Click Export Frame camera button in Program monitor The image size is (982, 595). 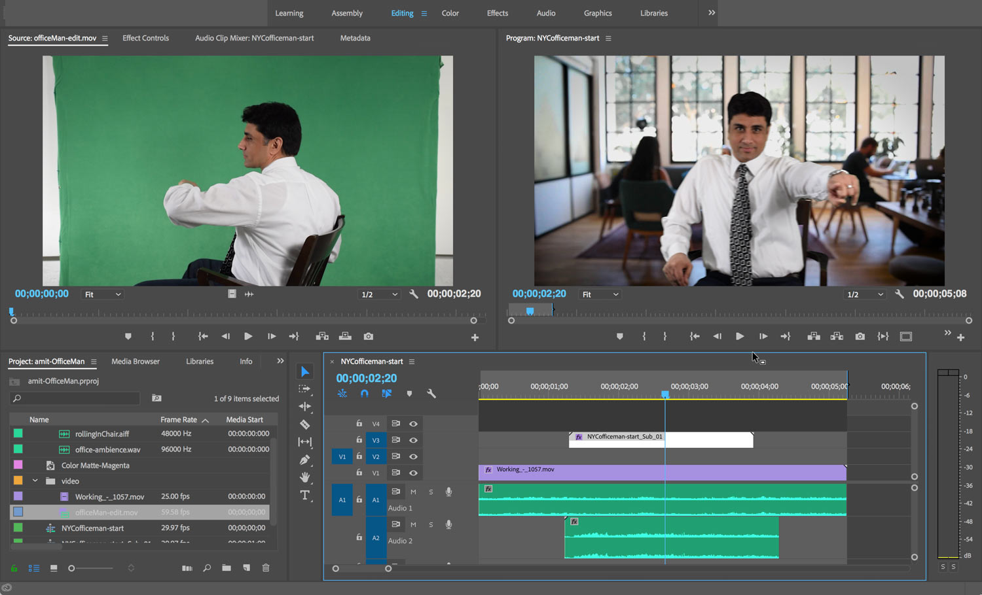[860, 336]
